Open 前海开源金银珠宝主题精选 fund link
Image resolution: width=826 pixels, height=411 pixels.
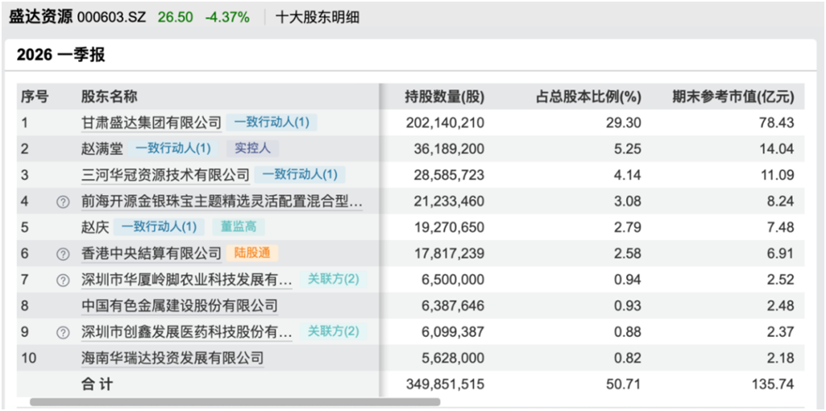[222, 201]
